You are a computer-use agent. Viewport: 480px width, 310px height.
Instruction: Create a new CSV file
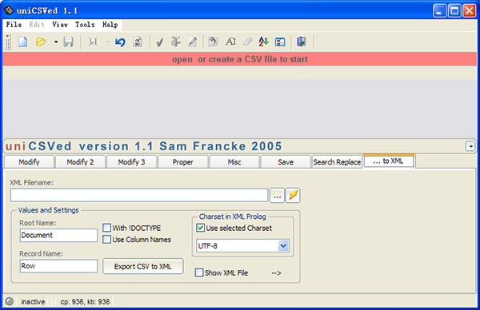coord(23,42)
